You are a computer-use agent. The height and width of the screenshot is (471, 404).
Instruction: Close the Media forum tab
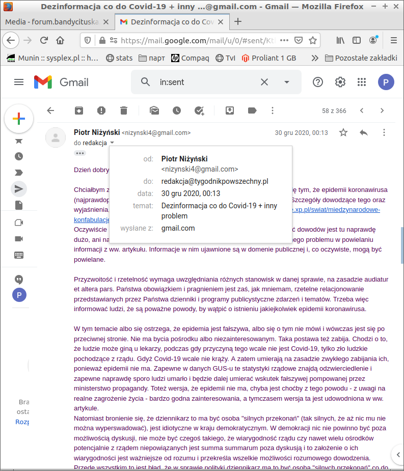tap(106, 22)
